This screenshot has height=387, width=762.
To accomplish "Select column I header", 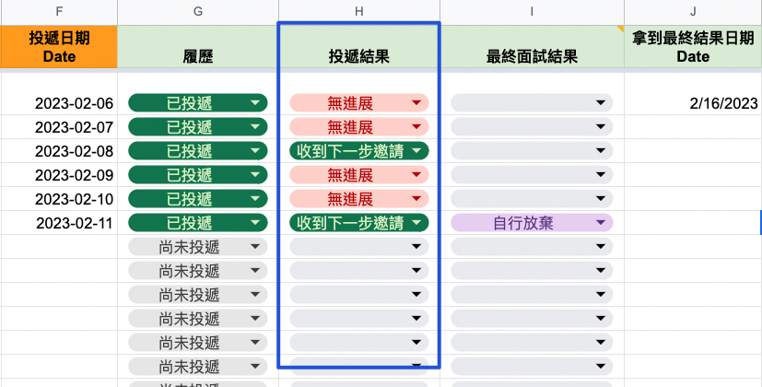I will tap(532, 12).
